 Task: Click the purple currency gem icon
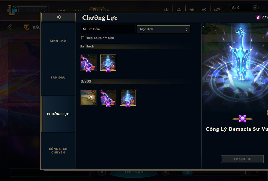click(x=258, y=17)
